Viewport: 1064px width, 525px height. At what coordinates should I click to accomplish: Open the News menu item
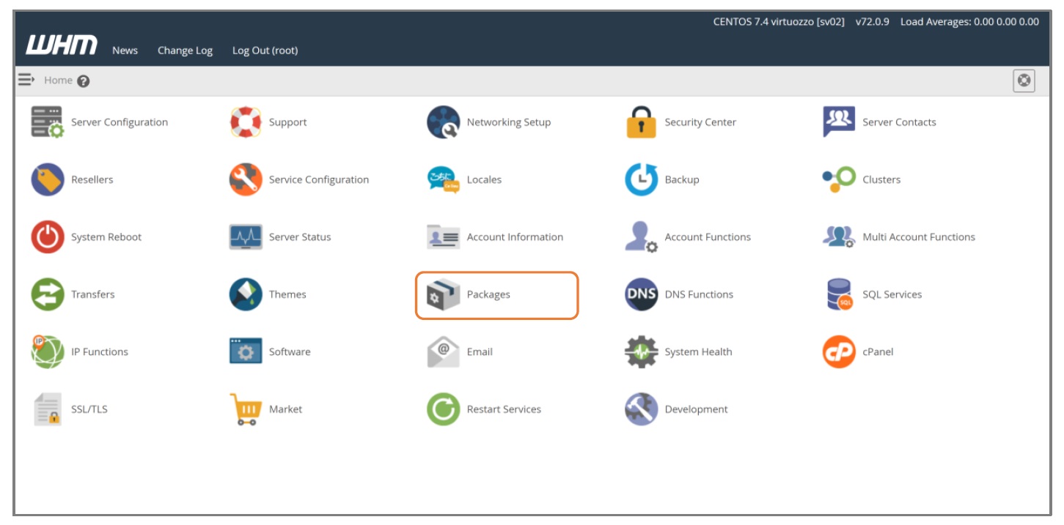[125, 51]
